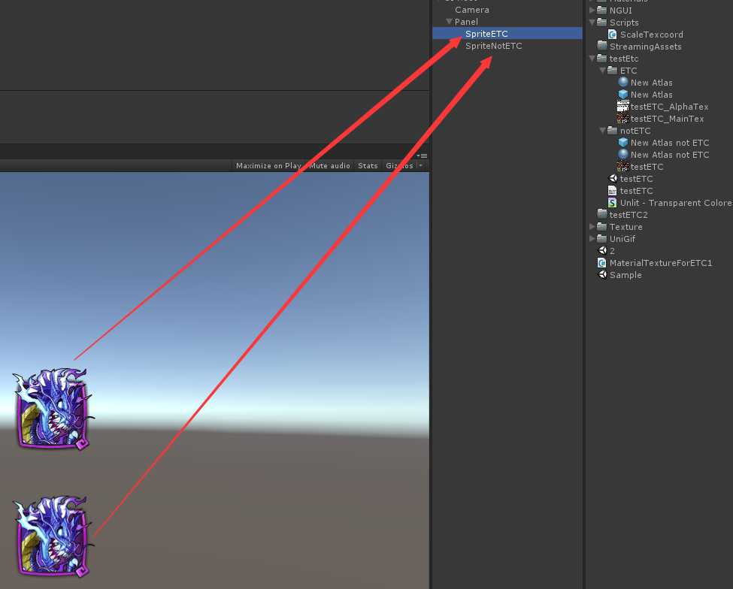Expand the Texture folder arrow
The height and width of the screenshot is (589, 733).
(592, 227)
